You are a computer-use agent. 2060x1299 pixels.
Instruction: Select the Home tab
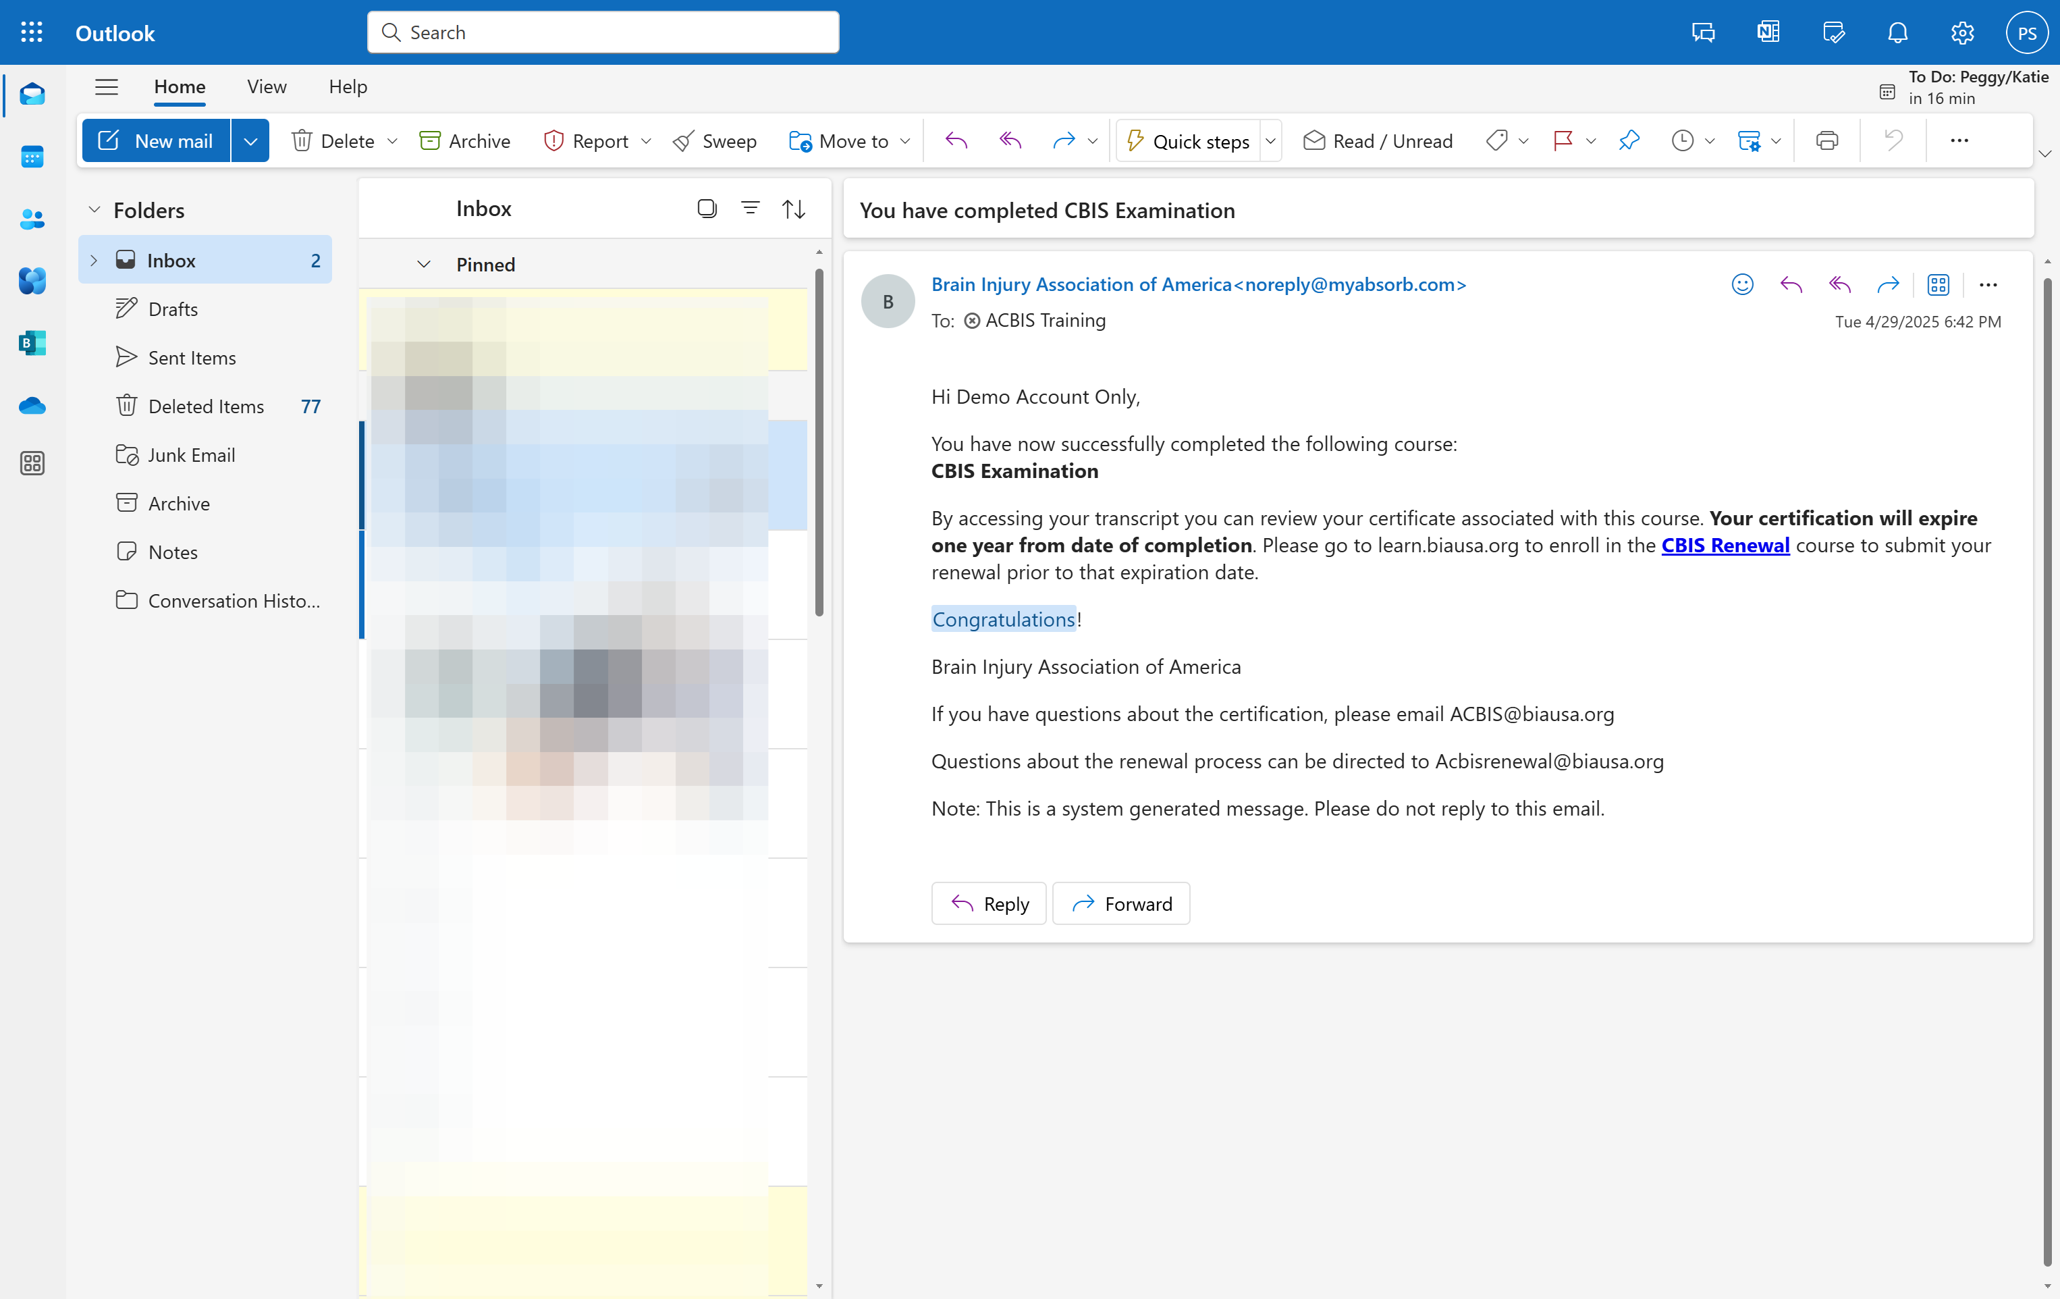pos(180,86)
